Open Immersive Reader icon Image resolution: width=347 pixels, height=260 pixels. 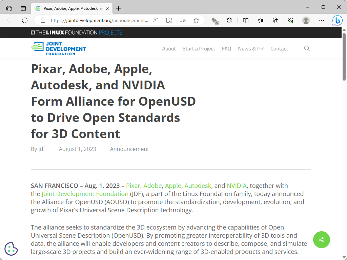[169, 20]
